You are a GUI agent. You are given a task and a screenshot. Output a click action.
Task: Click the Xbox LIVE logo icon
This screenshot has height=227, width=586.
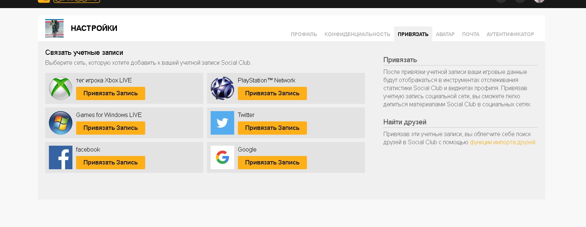61,88
